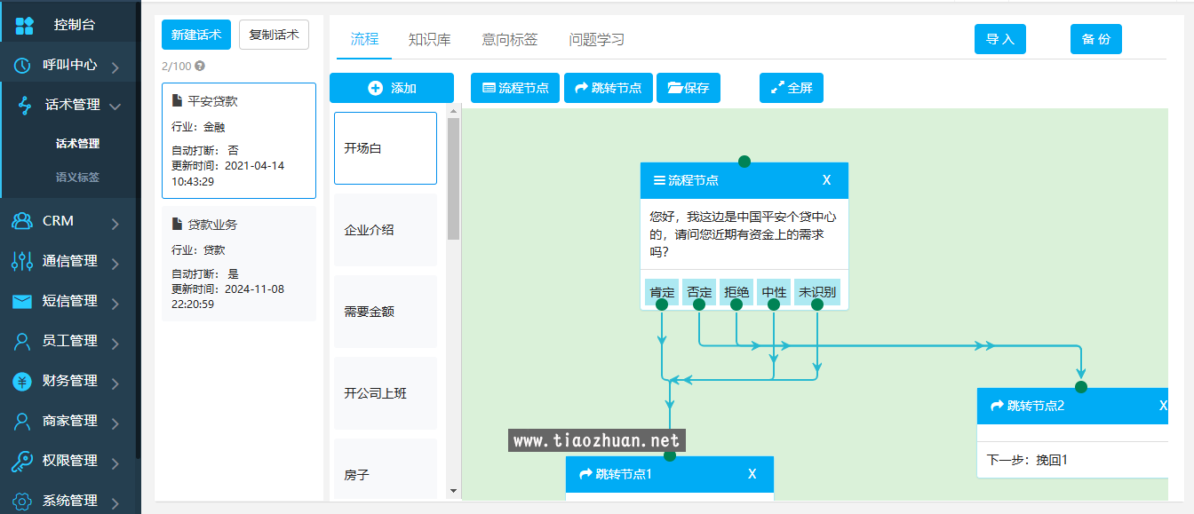
Task: Switch to the 知识库 tab
Action: pos(429,39)
